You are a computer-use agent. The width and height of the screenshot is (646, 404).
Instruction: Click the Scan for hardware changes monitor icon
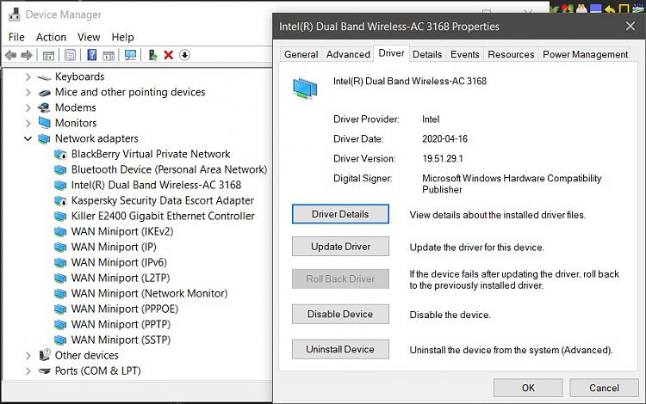[131, 55]
